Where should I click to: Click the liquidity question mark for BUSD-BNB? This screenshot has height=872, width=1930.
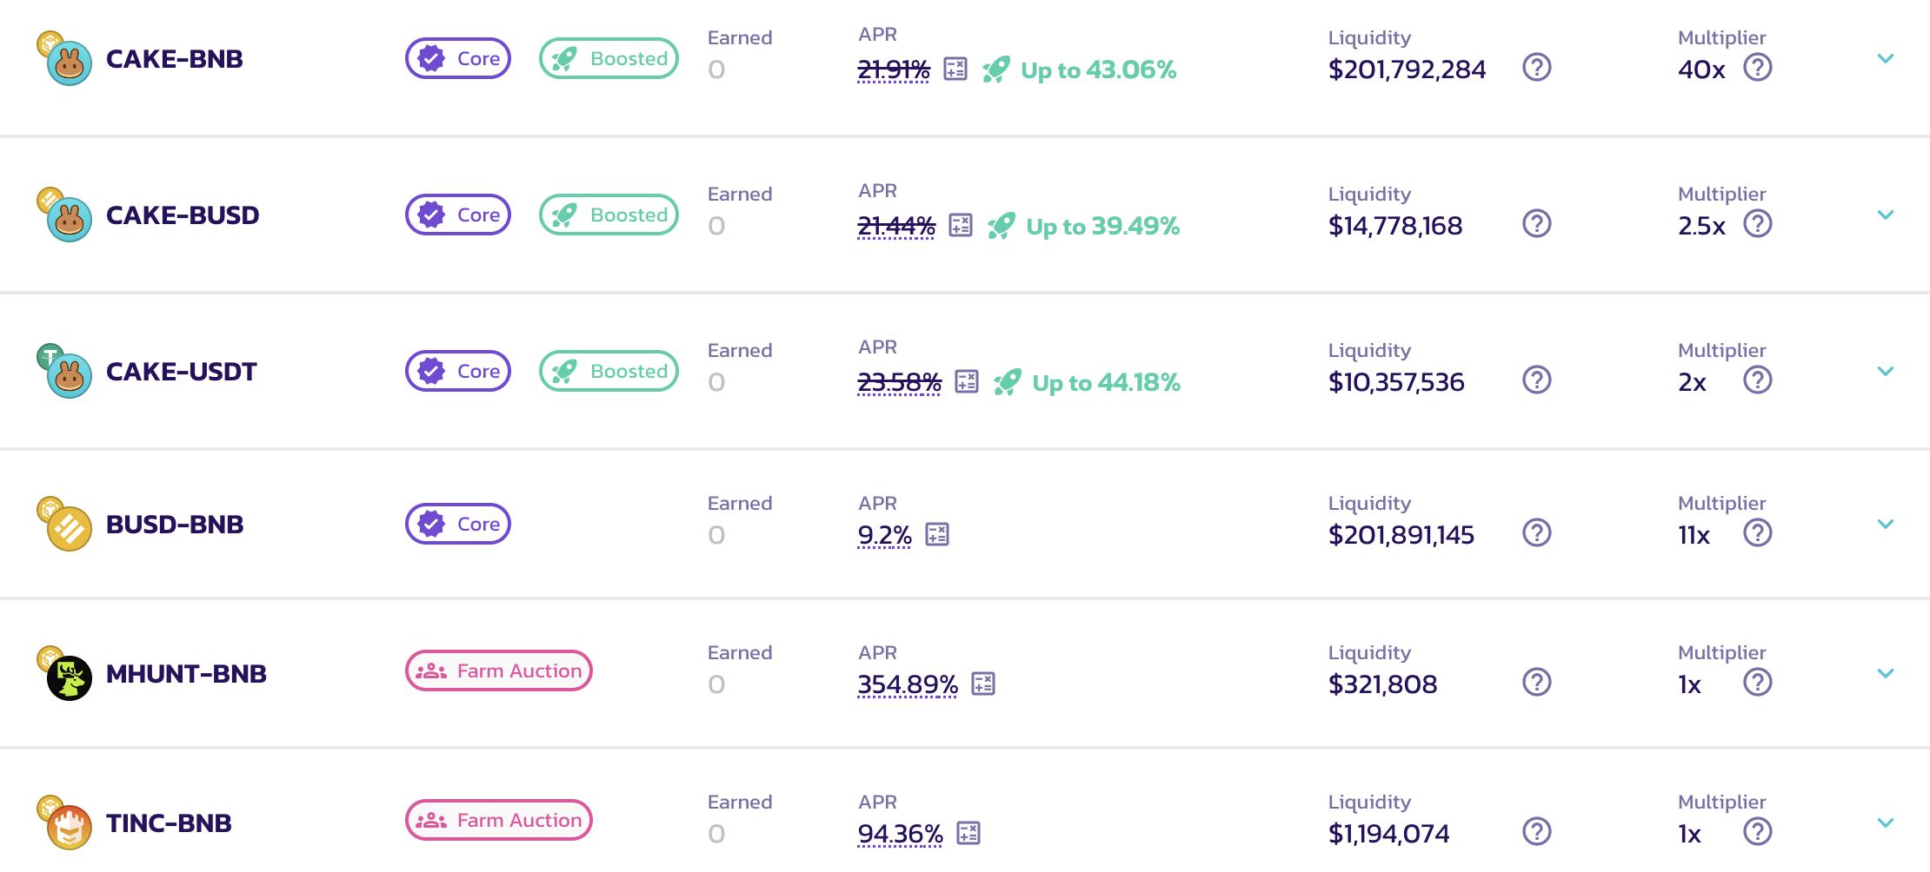click(x=1536, y=532)
